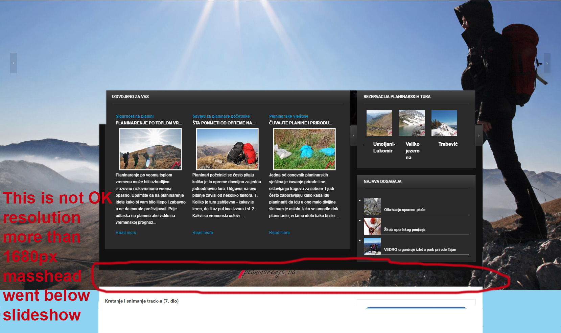The height and width of the screenshot is (333, 561).
Task: Select the Veliko jezero na tour title
Action: pos(413,151)
